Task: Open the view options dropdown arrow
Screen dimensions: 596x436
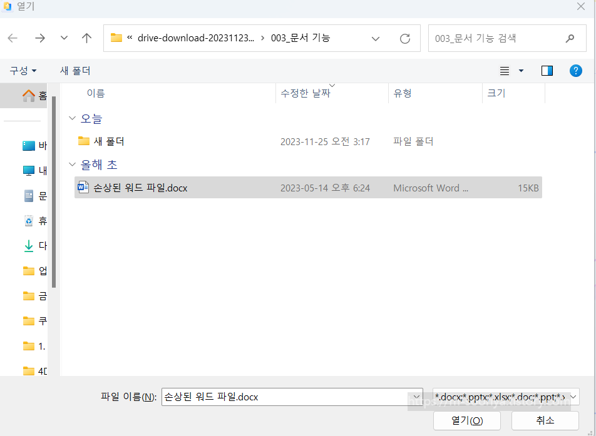Action: click(x=521, y=71)
